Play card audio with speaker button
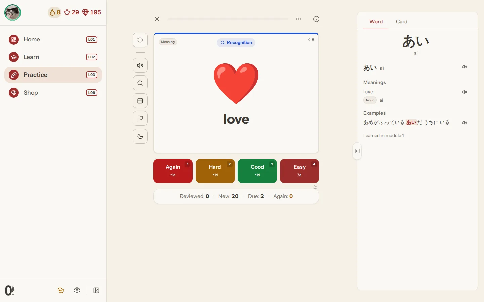 [x=140, y=65]
